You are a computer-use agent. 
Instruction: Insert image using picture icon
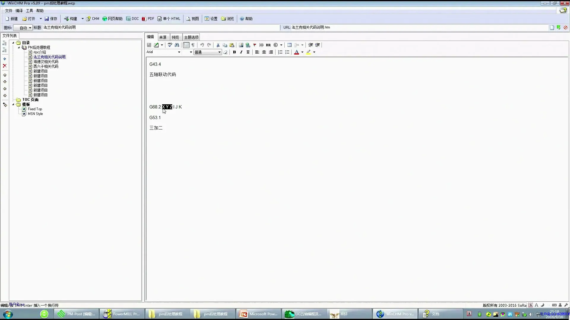coord(241,45)
